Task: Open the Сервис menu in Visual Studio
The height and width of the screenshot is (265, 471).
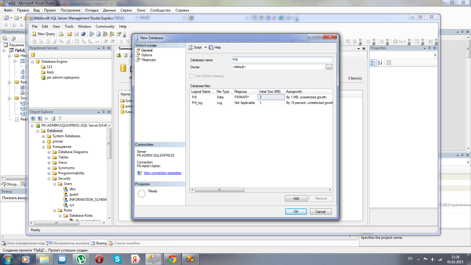Action: 126,10
